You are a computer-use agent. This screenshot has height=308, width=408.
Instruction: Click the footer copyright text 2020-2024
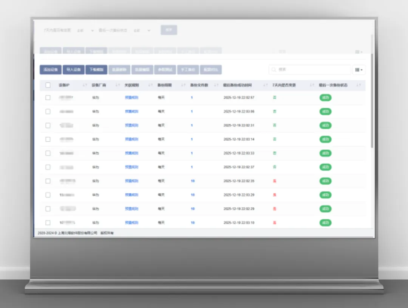coord(76,233)
